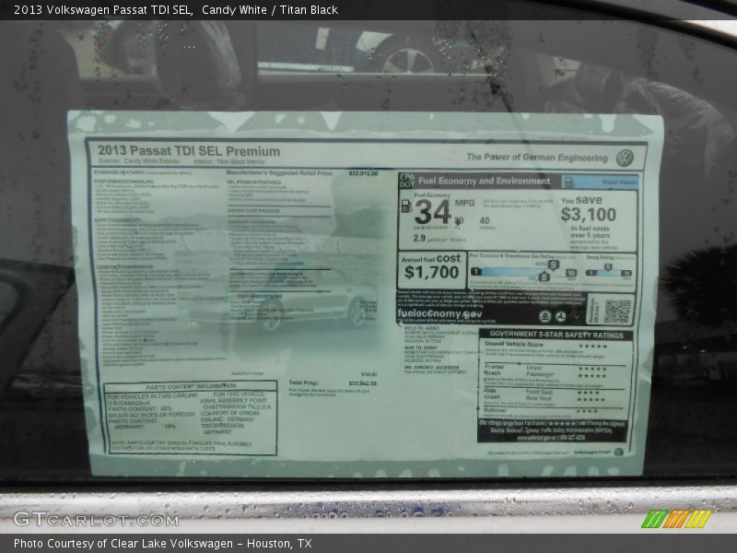Click the Annual fuel cost $1,700 box
Viewport: 737px width, 553px height.
[x=431, y=267]
